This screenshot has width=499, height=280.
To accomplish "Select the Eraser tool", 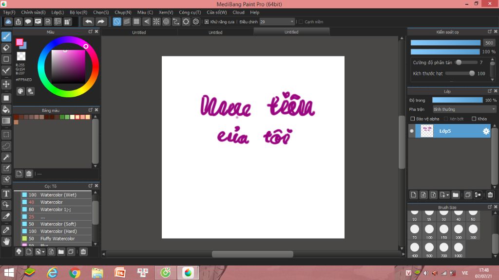I will 6,48.
